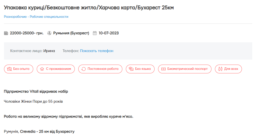Click the circular arrow permanent job icon
The height and width of the screenshot is (140, 256).
[x=84, y=69]
